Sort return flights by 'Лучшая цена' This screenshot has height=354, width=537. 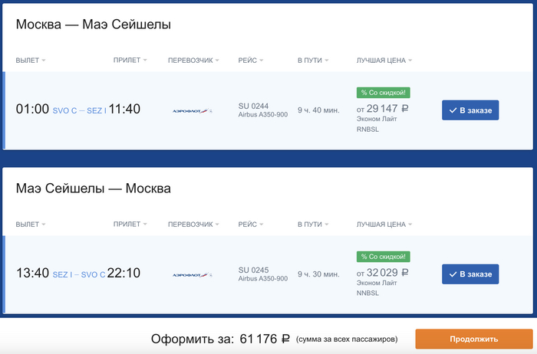coord(384,225)
